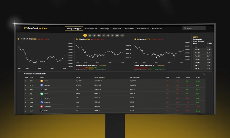
Task: Click the Ether Trend Indicator info icon
Action: (154, 66)
